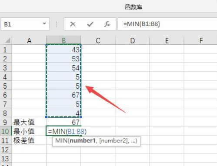Click cell B1 containing 43
The height and width of the screenshot is (166, 217).
(63, 49)
